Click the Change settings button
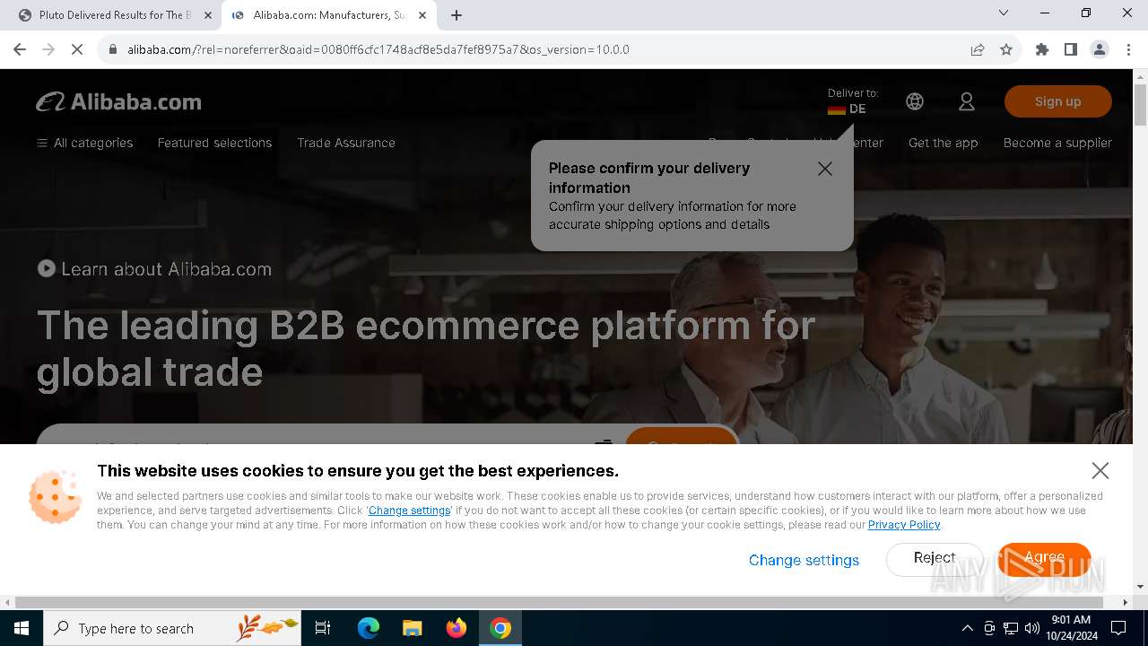 pos(804,560)
